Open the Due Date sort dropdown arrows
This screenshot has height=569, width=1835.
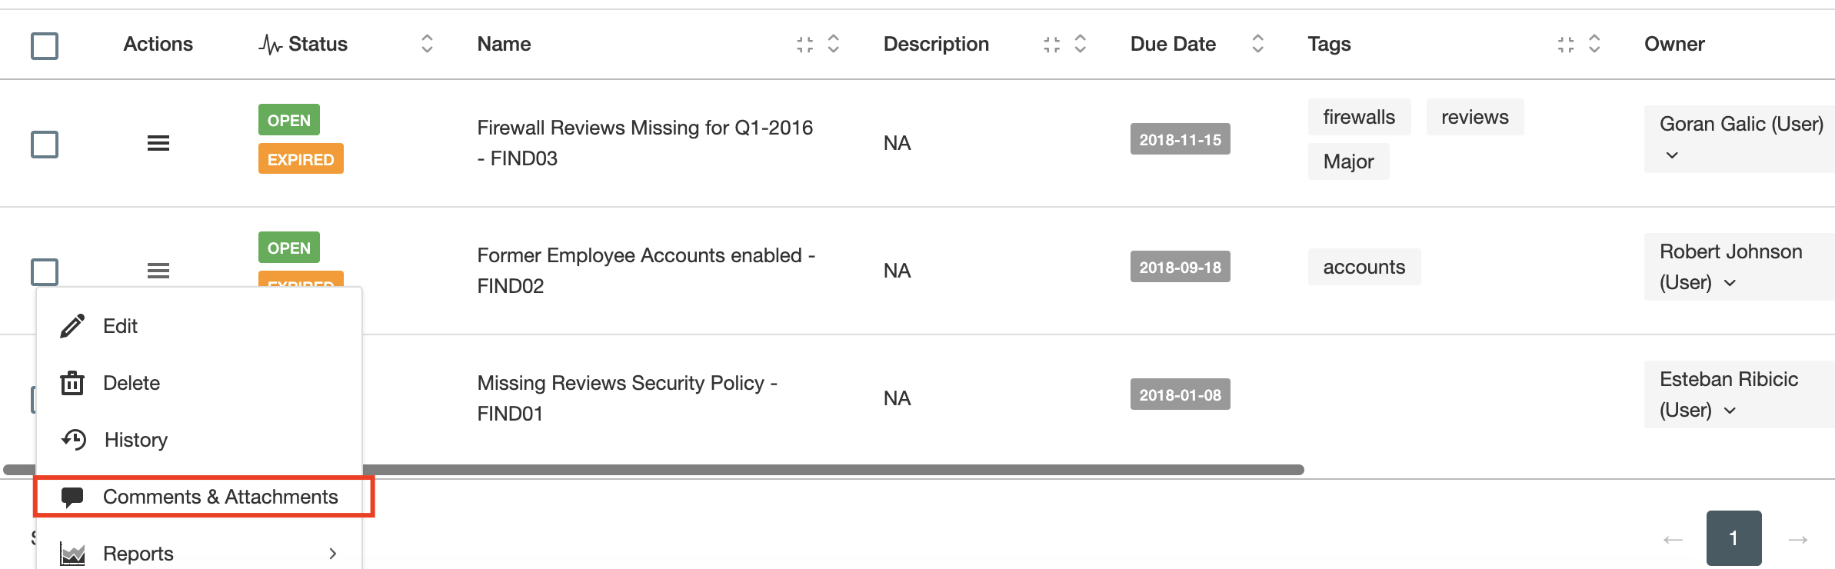(x=1257, y=44)
